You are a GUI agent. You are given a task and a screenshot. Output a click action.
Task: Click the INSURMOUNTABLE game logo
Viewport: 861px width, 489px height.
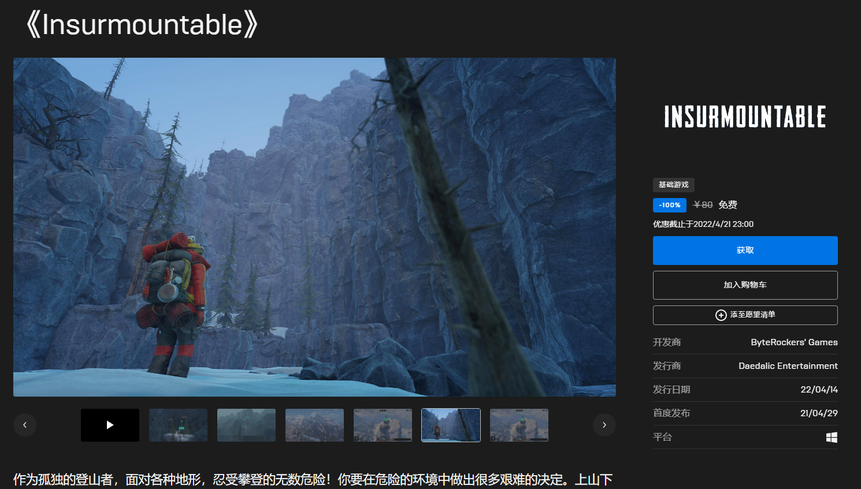(x=745, y=117)
